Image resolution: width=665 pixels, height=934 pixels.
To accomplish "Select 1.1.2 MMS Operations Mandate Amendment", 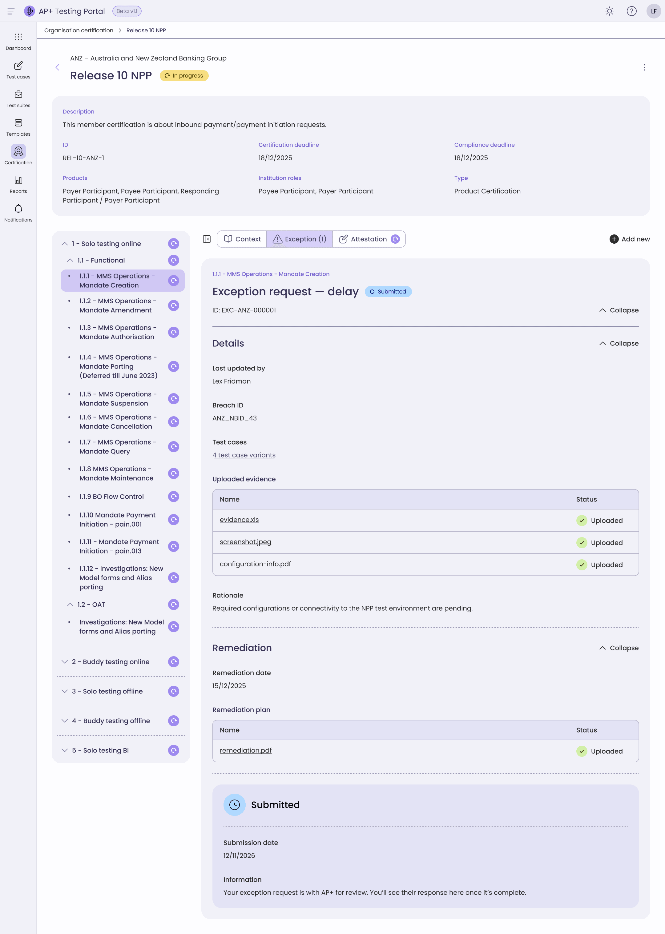I will point(123,305).
